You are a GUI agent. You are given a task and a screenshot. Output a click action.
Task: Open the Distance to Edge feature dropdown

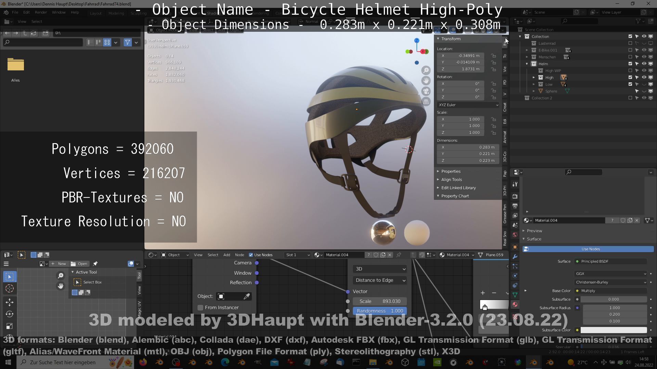379,280
